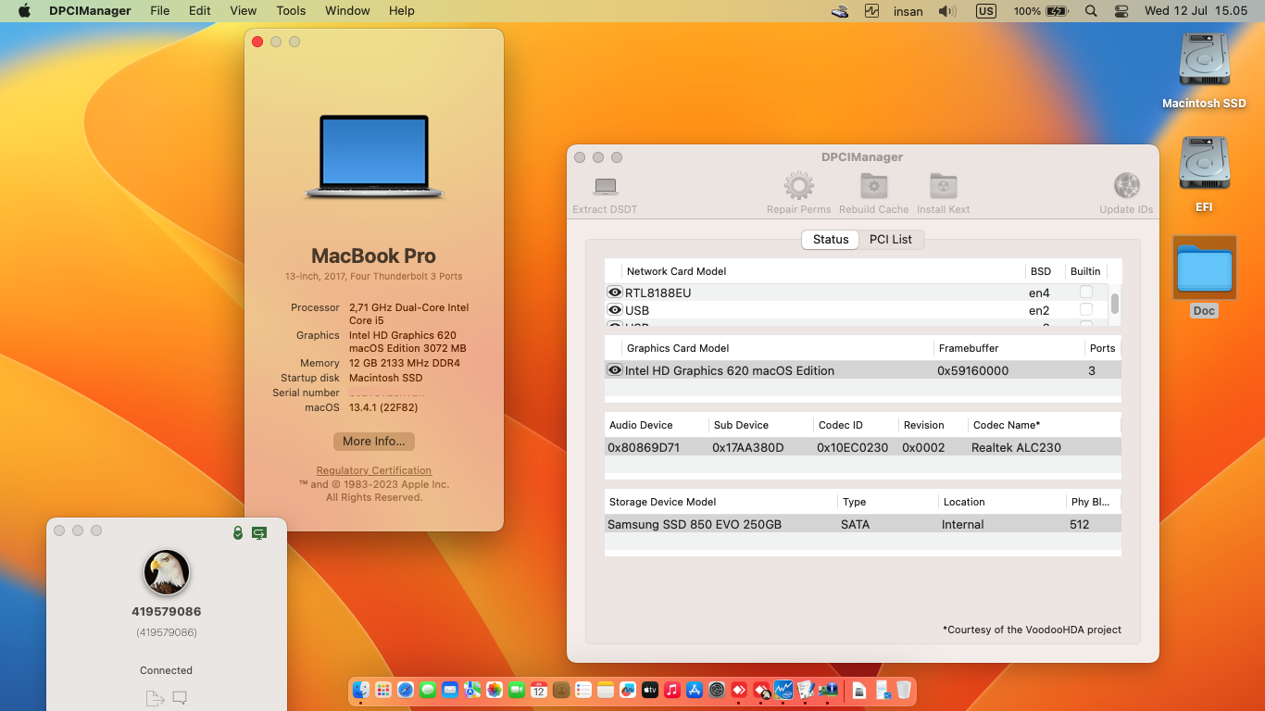The width and height of the screenshot is (1265, 711).
Task: Click the green lock icon in the AnyDesk window
Action: (238, 532)
